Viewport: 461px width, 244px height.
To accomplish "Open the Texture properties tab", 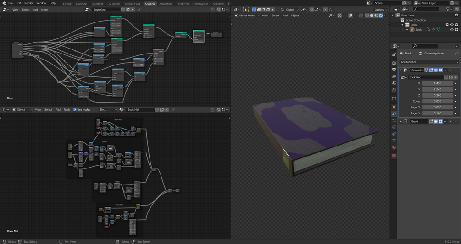I will (x=394, y=156).
